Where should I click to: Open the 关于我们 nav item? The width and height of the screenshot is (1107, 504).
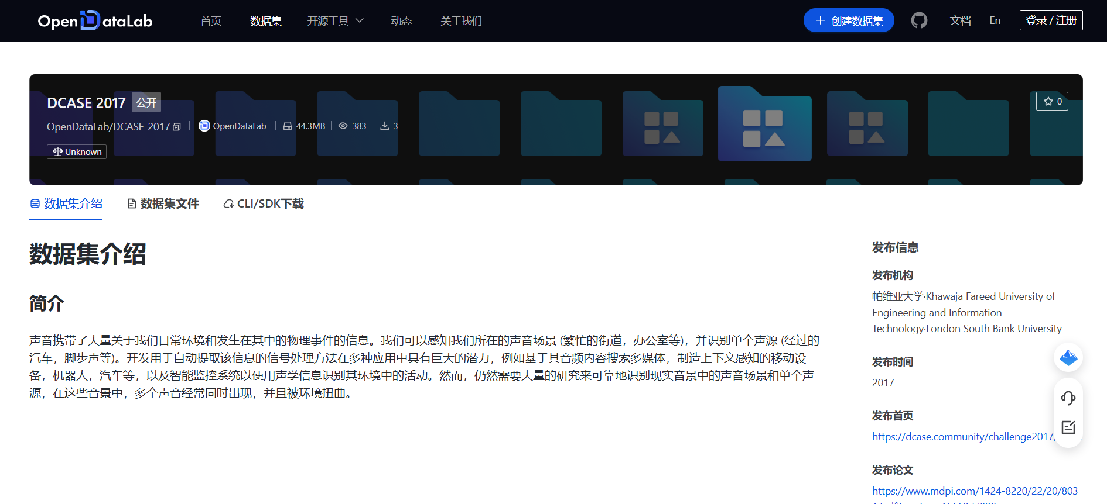coord(461,21)
